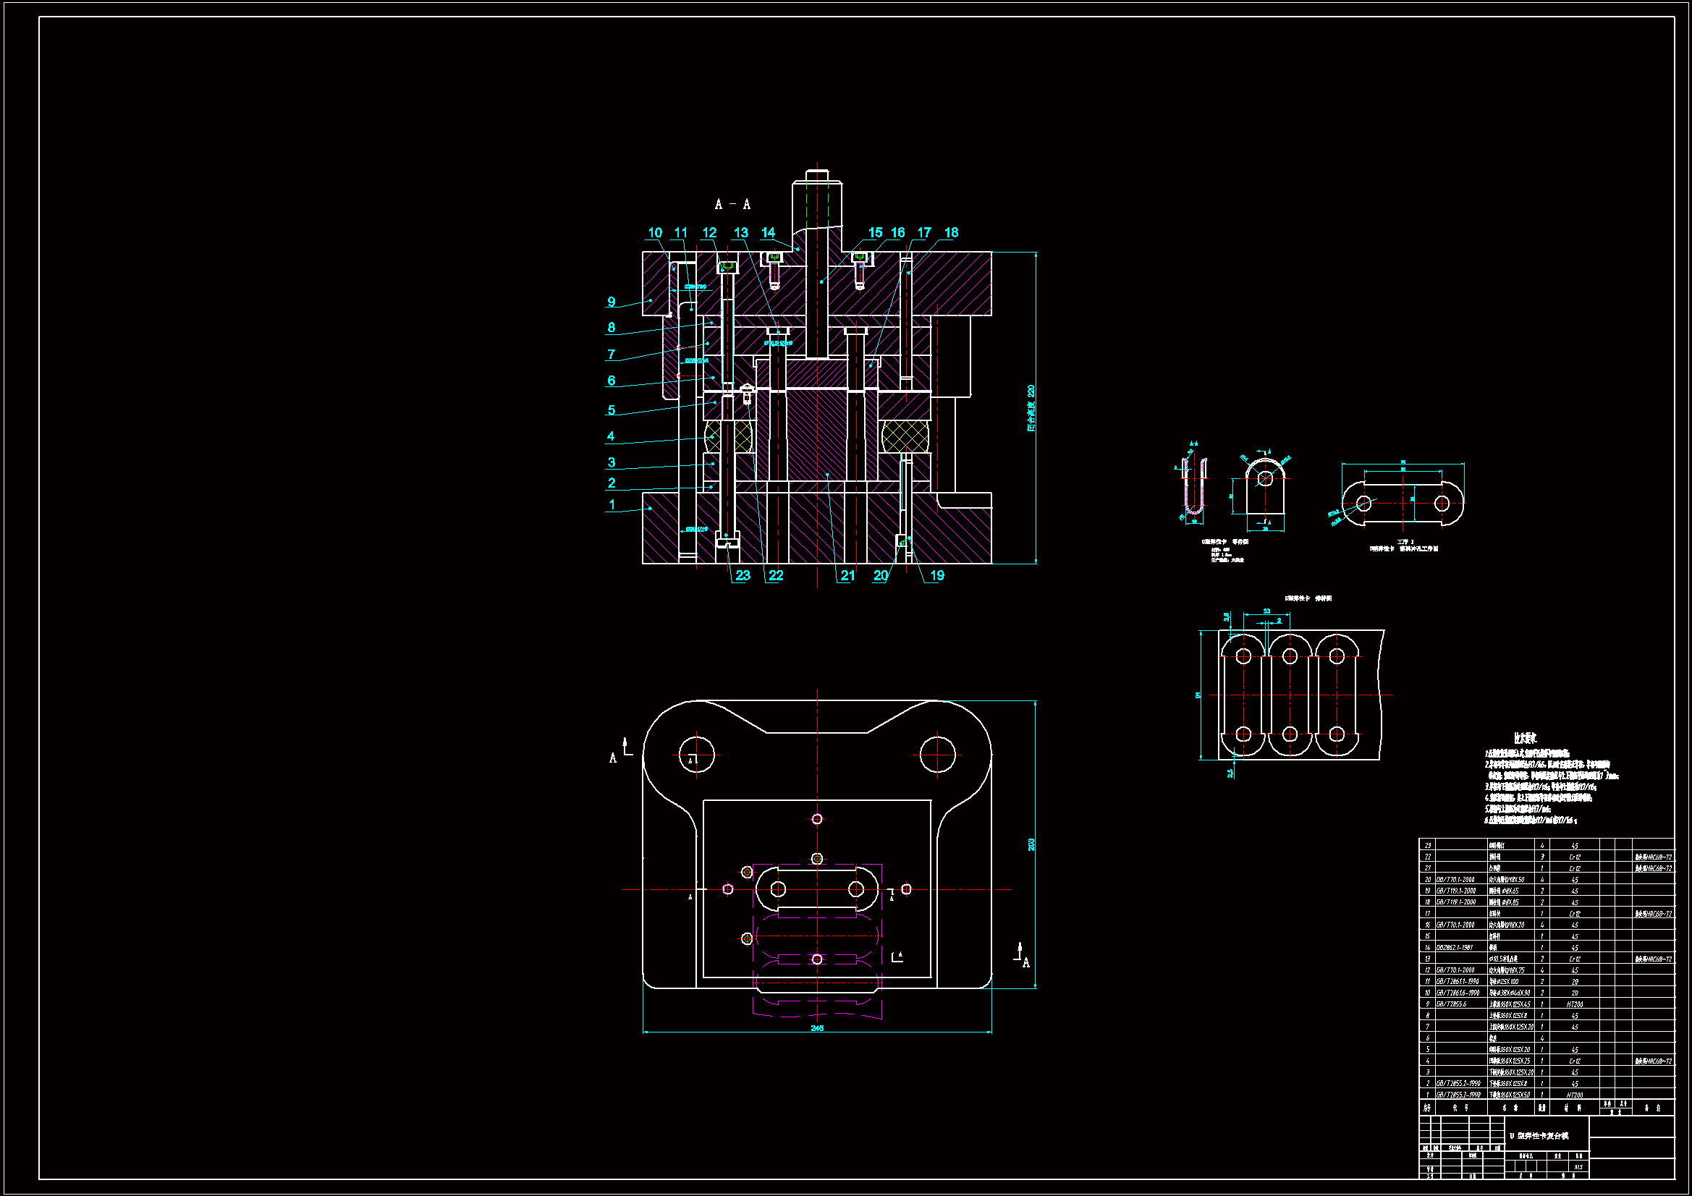Select part balloon number 18
The image size is (1692, 1196).
click(951, 232)
